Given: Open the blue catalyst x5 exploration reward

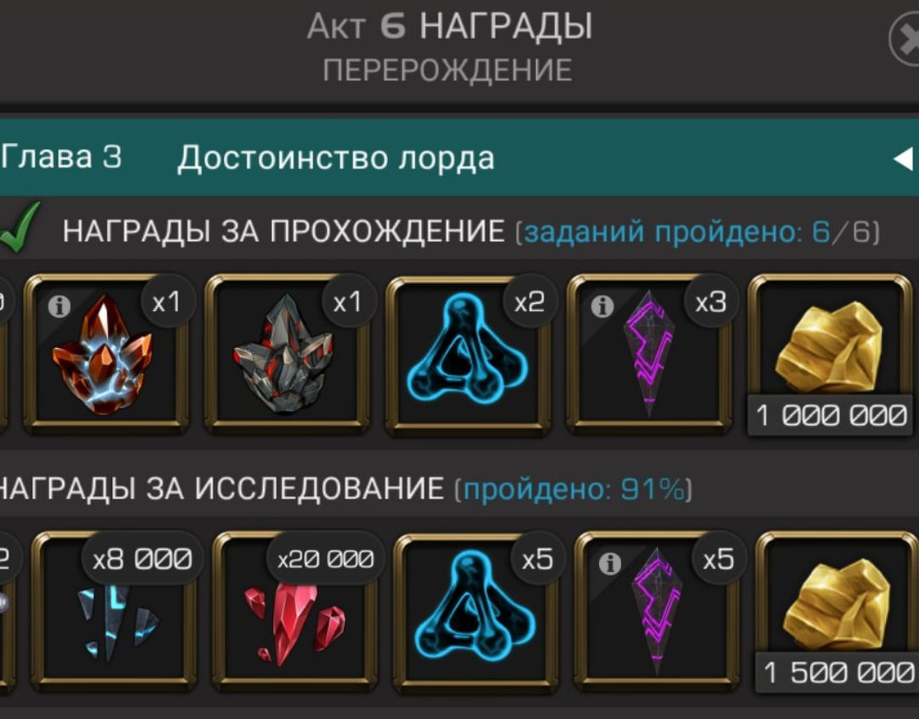Looking at the screenshot, I should coord(476,611).
